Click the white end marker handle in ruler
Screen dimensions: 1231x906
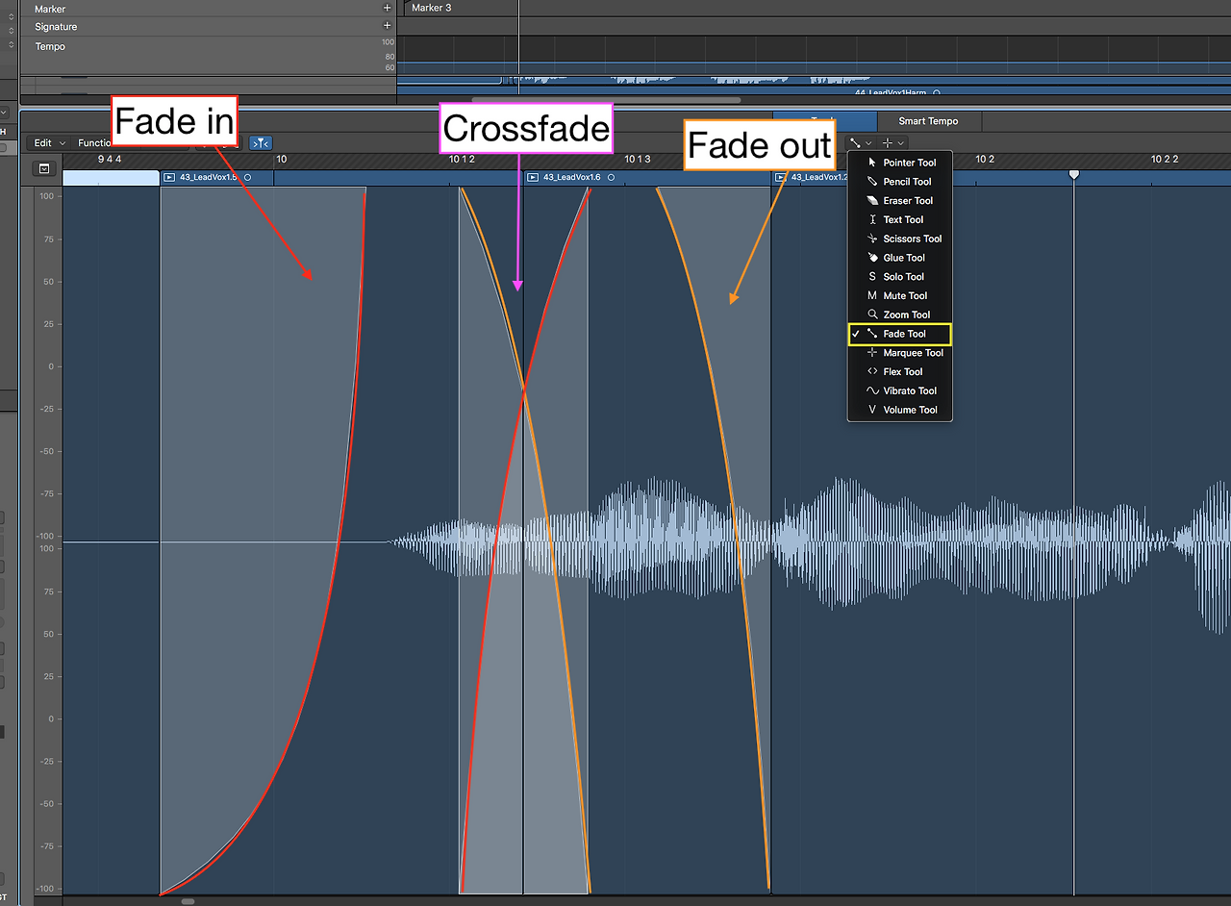pyautogui.click(x=1074, y=174)
